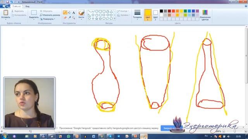Activate Color 1 (Цвет 1) selector

(148, 15)
